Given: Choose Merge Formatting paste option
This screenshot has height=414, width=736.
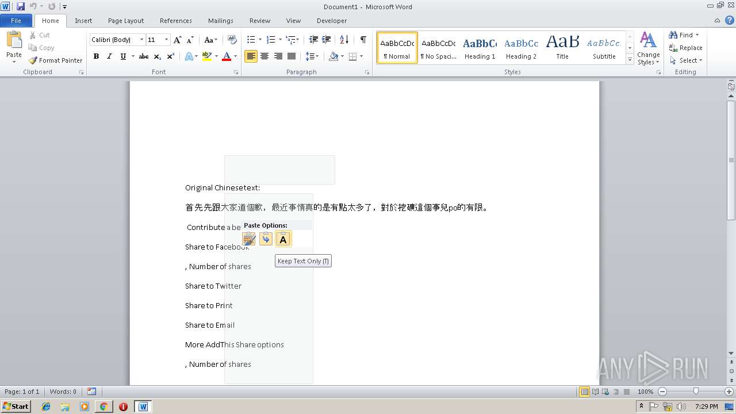Looking at the screenshot, I should [x=266, y=239].
